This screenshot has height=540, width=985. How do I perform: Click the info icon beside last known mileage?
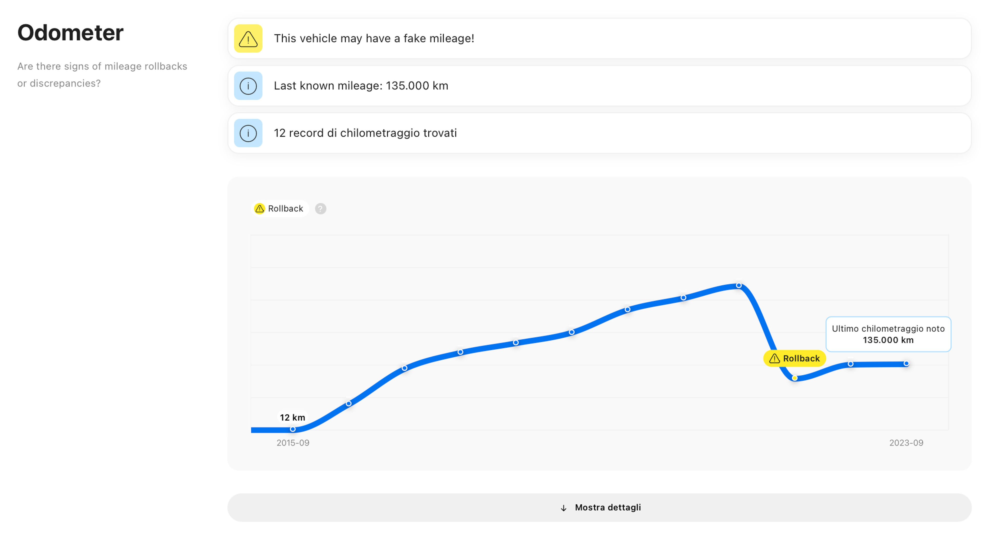(248, 86)
